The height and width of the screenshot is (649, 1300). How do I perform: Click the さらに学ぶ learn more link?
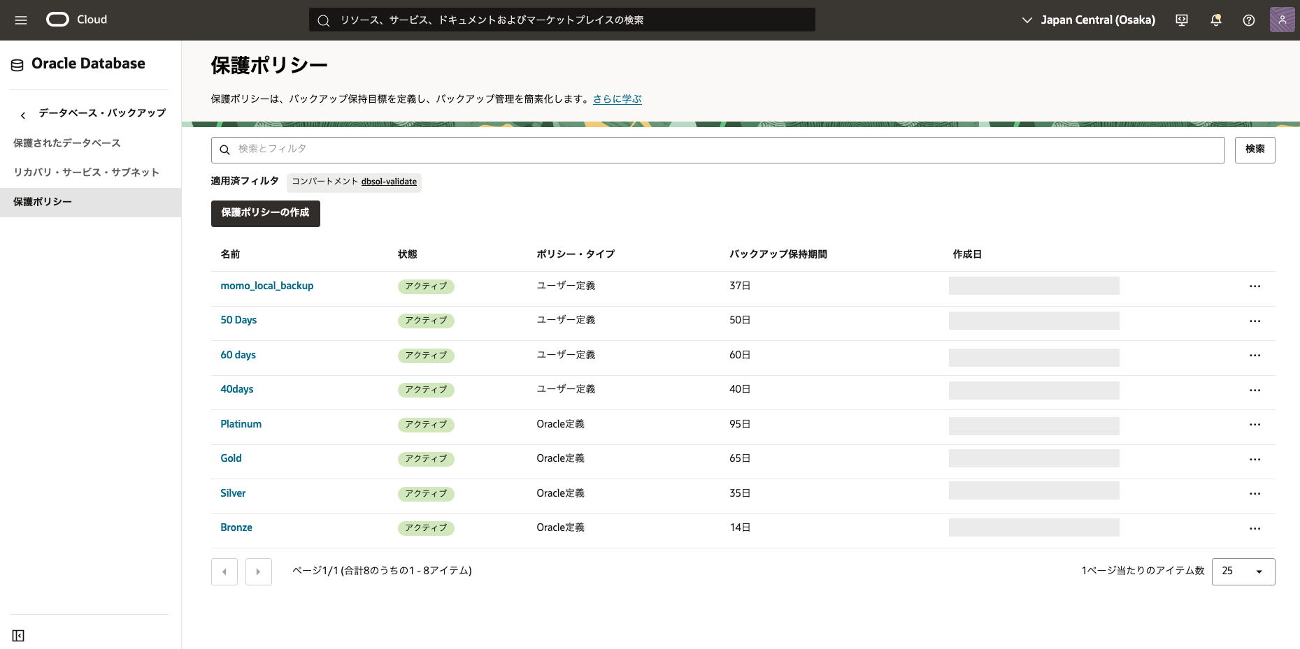click(617, 99)
